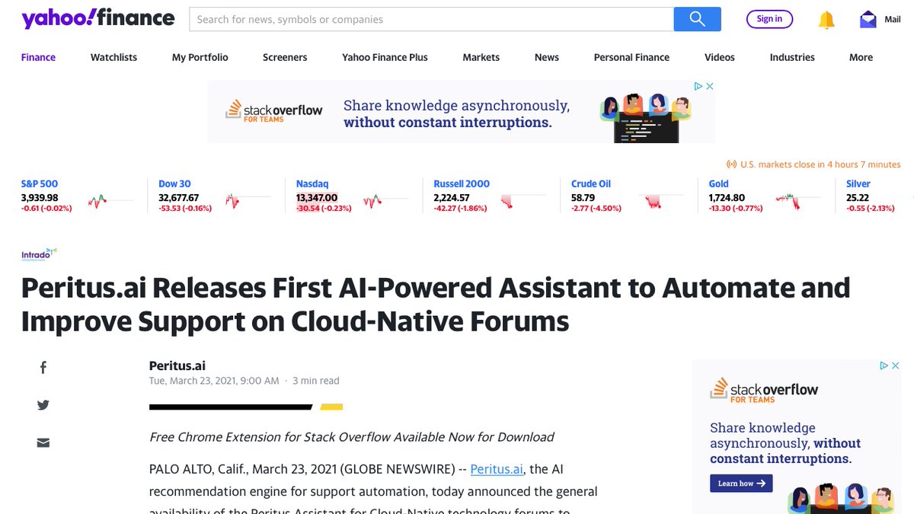Click the Intrado provider logo
914x514 pixels.
39,254
